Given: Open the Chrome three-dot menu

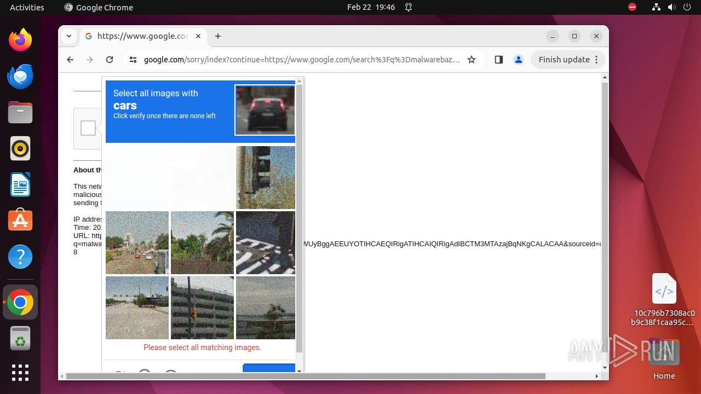Looking at the screenshot, I should [597, 60].
